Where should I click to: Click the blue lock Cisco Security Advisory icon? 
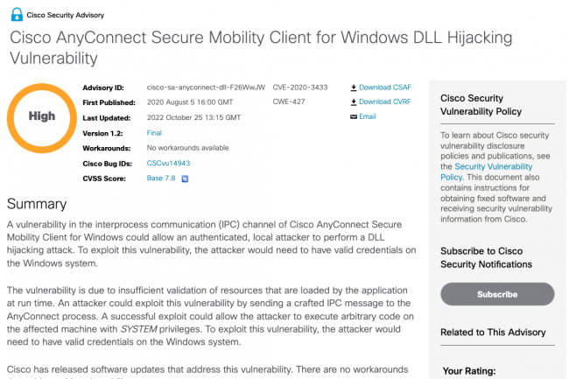17,15
